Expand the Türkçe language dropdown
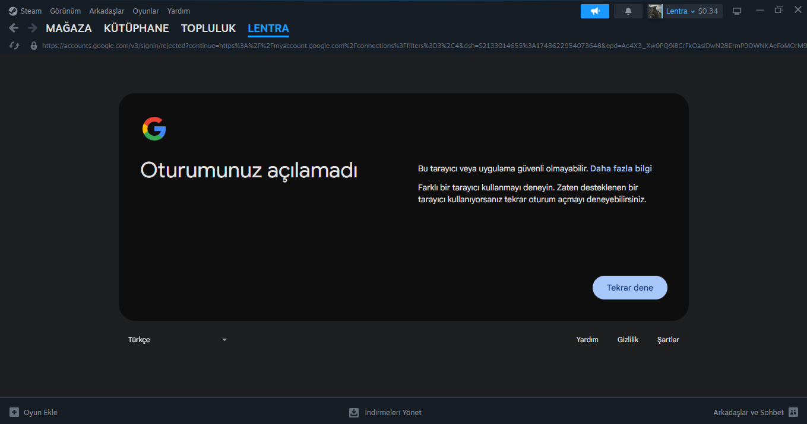807x424 pixels. [178, 340]
